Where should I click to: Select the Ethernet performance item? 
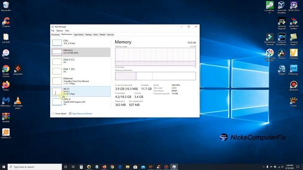(x=81, y=81)
